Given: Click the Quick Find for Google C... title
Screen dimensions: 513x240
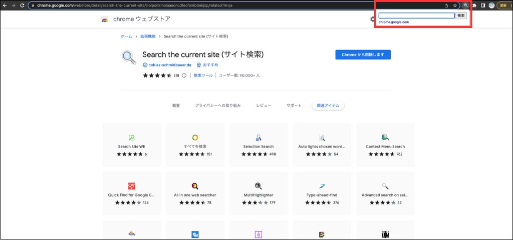Looking at the screenshot, I should coord(132,195).
